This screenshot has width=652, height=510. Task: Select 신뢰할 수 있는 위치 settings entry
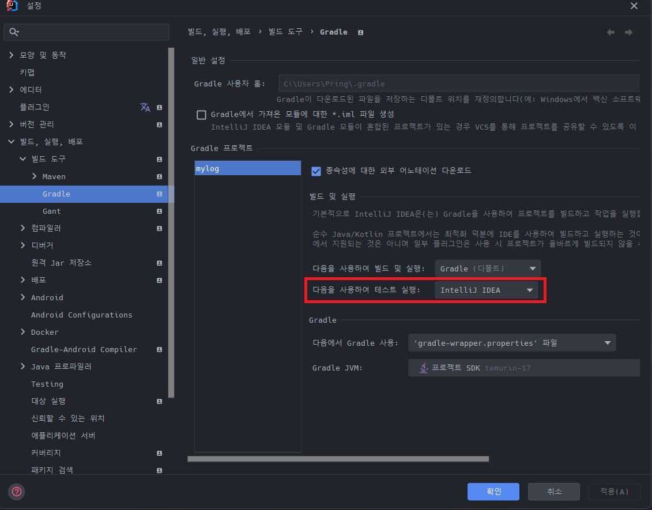click(68, 418)
